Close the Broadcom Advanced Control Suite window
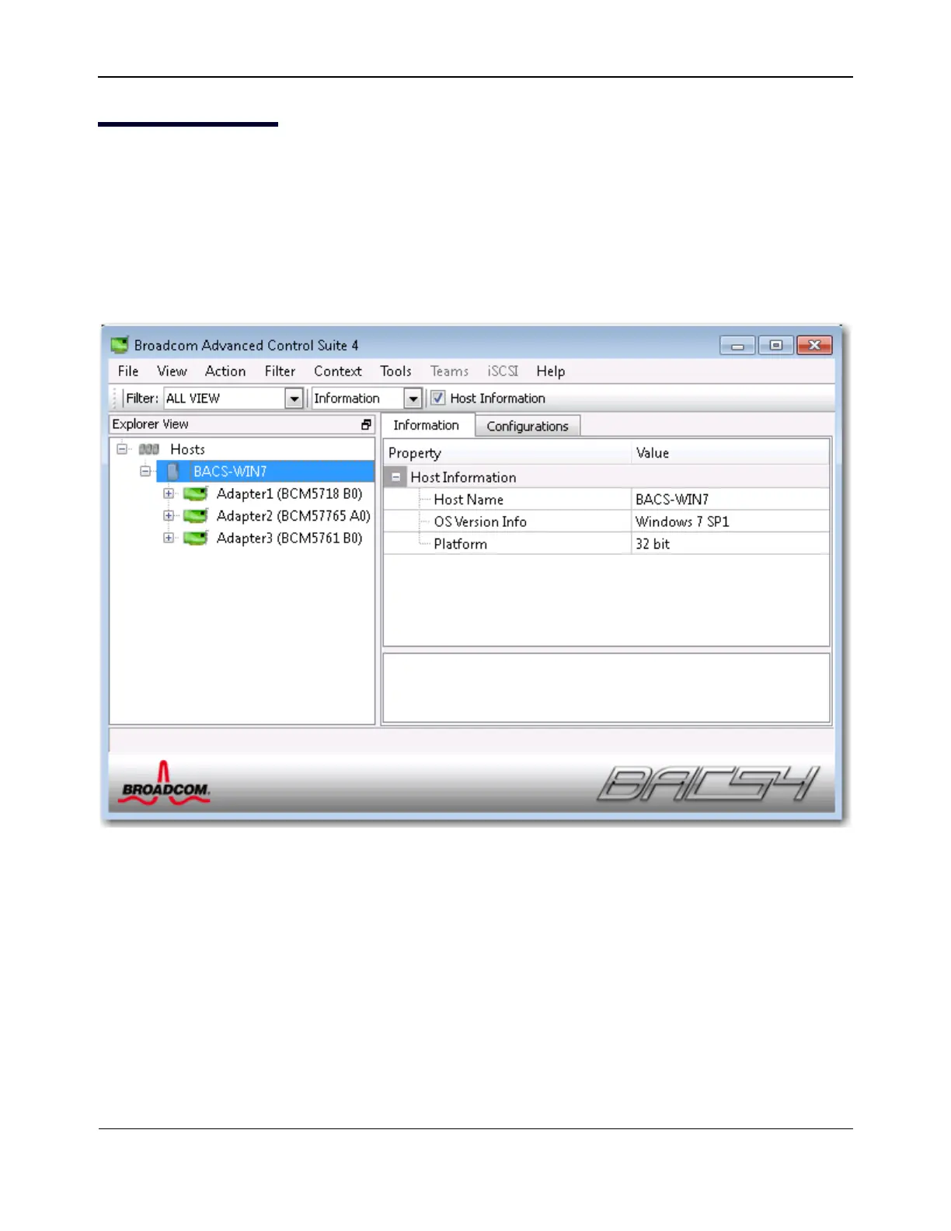This screenshot has height=1231, width=951. click(x=814, y=345)
